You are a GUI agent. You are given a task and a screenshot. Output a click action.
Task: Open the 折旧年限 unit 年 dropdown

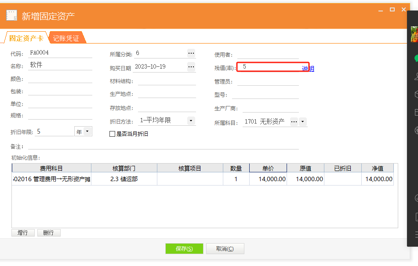87,131
